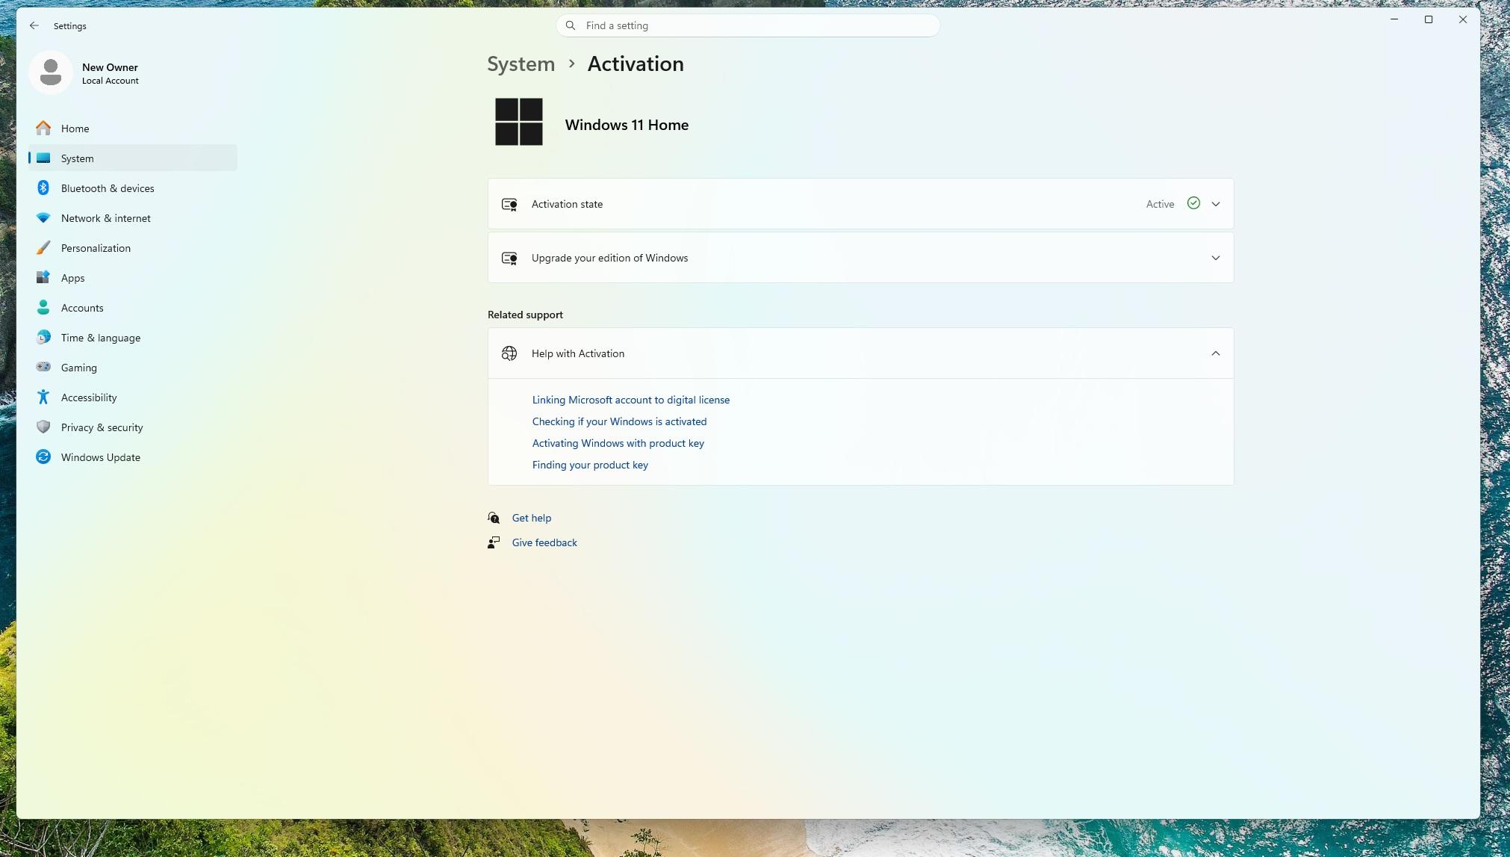The image size is (1510, 857).
Task: Click the Bluetooth & devices icon
Action: (x=43, y=188)
